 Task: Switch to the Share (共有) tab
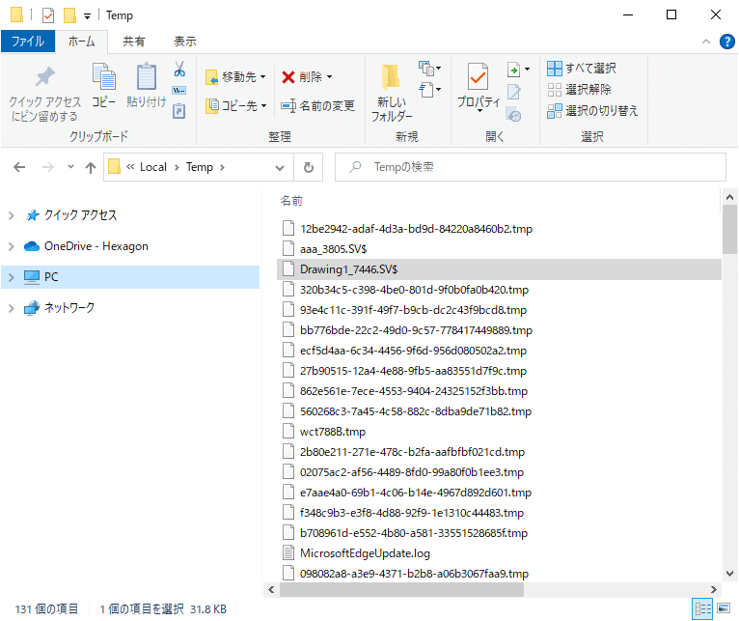pos(134,42)
